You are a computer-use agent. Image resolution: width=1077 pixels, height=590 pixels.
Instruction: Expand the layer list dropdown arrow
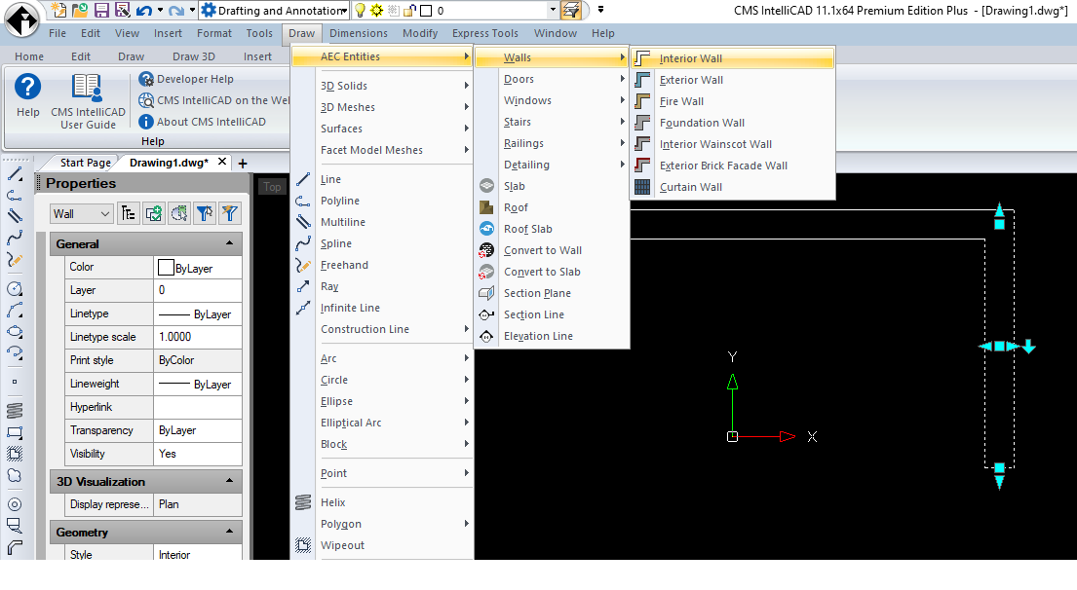pyautogui.click(x=553, y=11)
